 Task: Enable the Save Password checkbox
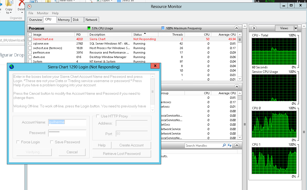(x=52, y=142)
